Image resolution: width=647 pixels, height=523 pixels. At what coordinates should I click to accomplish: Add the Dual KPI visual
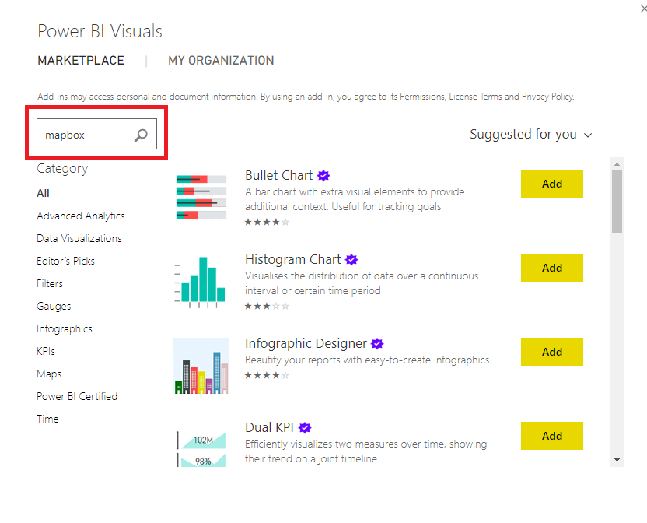(551, 436)
